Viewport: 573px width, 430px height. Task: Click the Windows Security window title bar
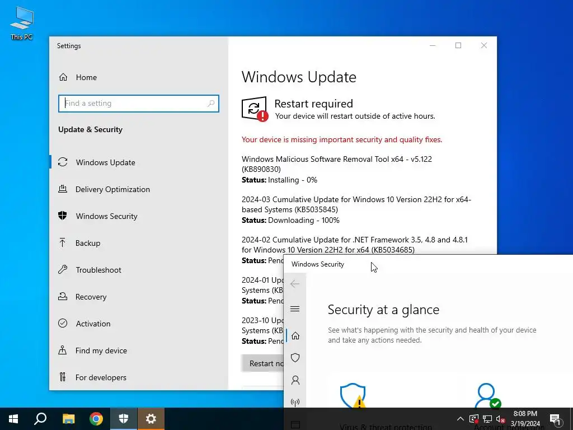tap(428, 264)
